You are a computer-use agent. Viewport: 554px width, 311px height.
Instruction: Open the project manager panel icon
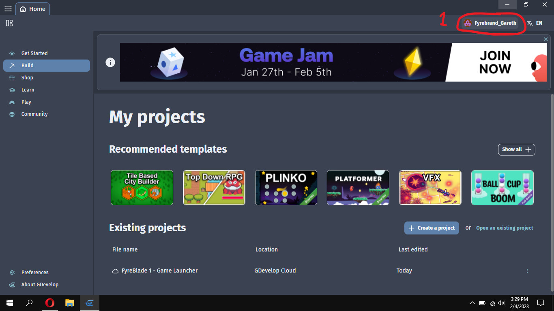9,23
